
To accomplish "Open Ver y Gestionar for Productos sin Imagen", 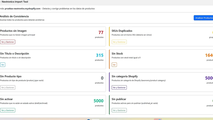I will (8, 42).
